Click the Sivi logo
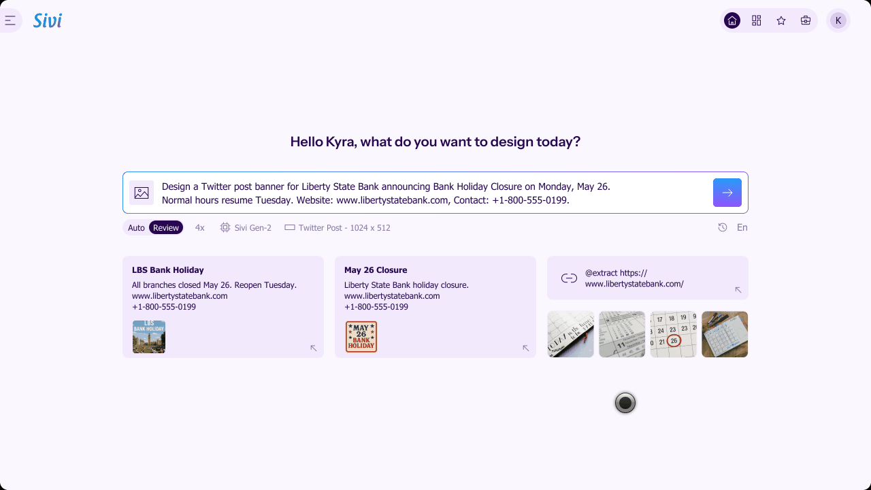The image size is (871, 490). [48, 20]
